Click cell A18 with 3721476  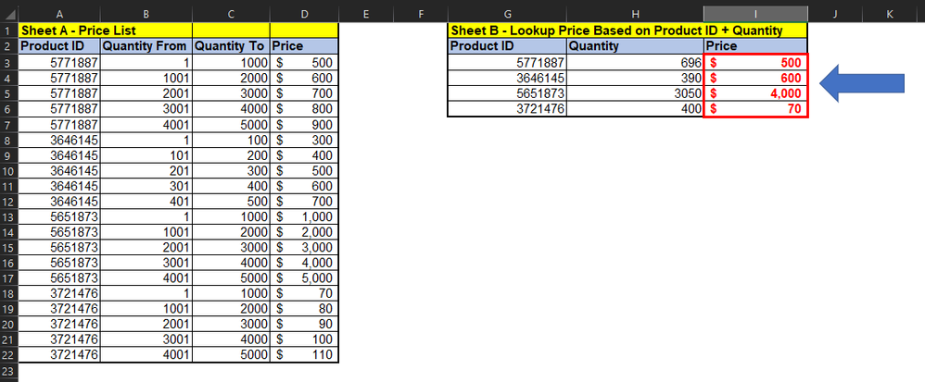point(59,294)
